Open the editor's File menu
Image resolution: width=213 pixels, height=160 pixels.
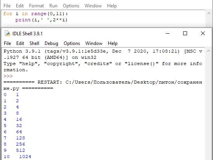point(7,6)
